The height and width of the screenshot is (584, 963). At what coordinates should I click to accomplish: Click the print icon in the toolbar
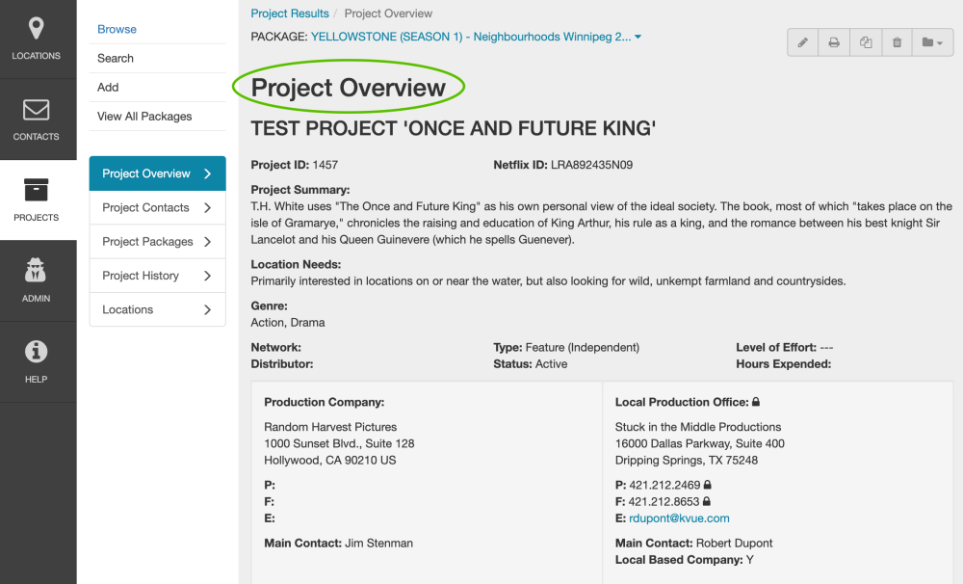[x=834, y=42]
